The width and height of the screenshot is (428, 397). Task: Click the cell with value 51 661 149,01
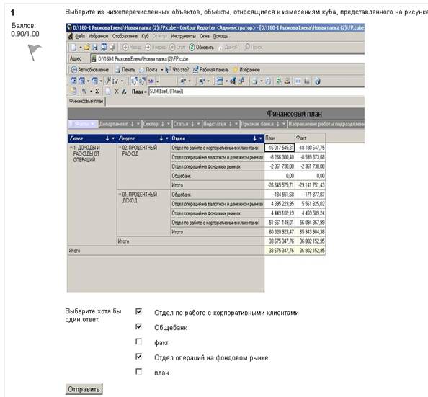[x=280, y=223]
